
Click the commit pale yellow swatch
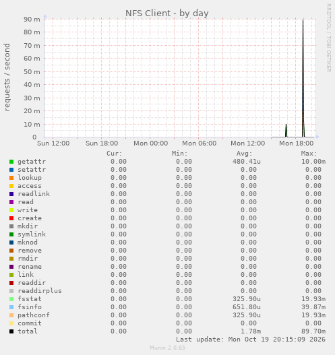pyautogui.click(x=11, y=323)
